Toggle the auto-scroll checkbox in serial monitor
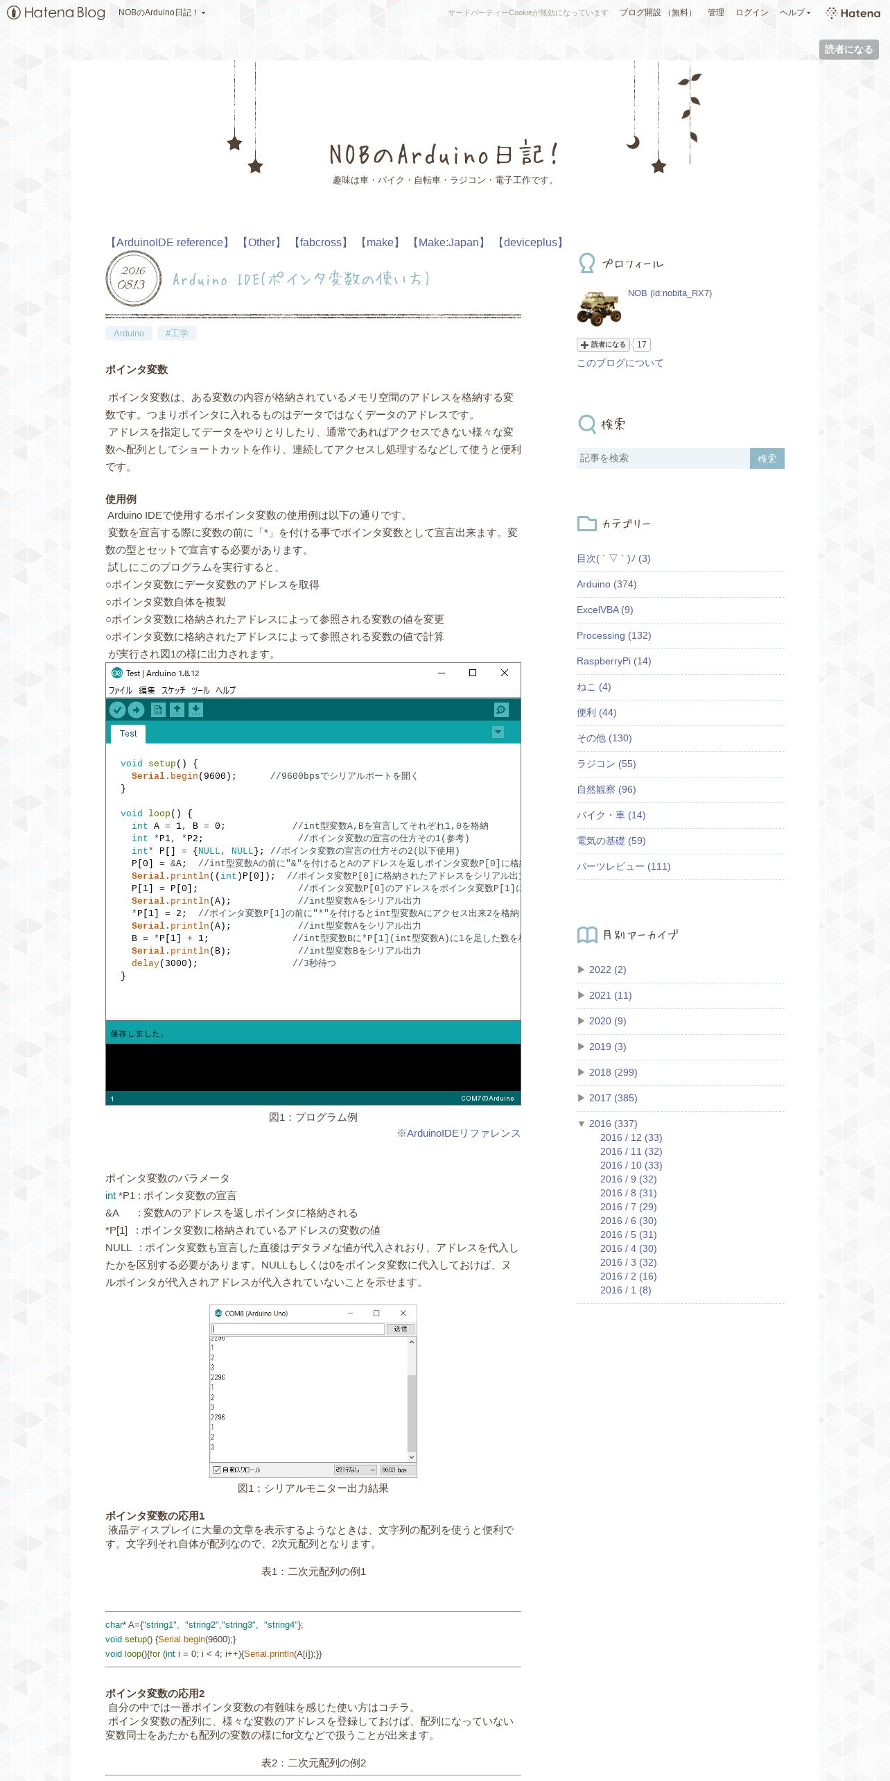Viewport: 890px width, 1781px height. 217,1470
